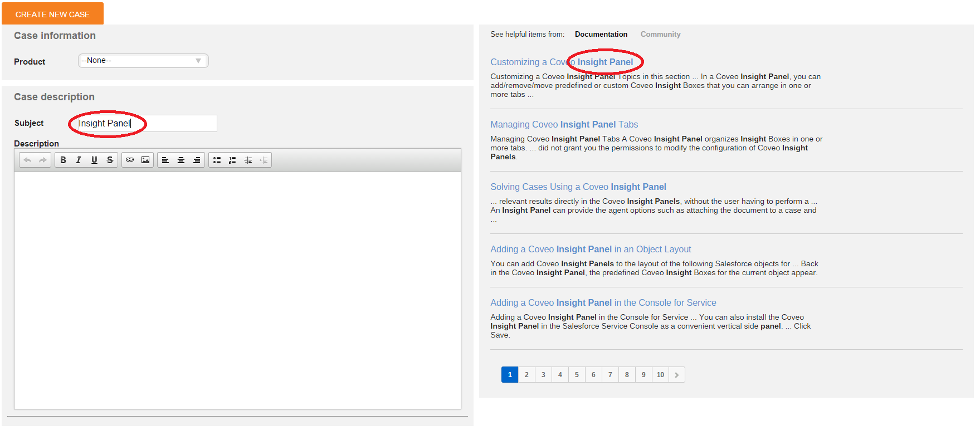Screen dimensions: 980x430
Task: Click the Create New Case button
Action: click(x=52, y=14)
